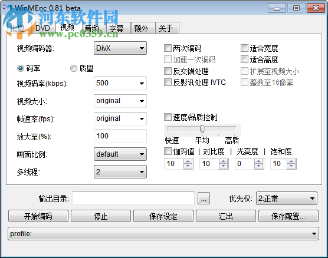Toggle the 伽玛值 checkbox
328x258 pixels.
pos(168,151)
